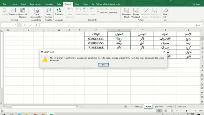Click Show/Hide Comment

tap(108, 9)
